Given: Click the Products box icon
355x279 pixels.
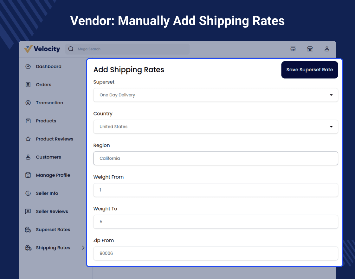Looking at the screenshot, I should point(28,121).
